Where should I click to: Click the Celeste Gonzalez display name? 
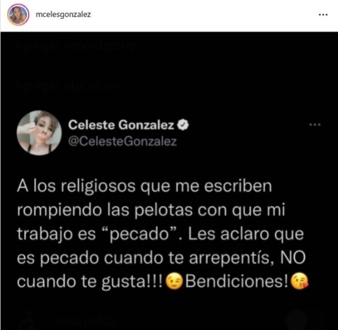click(121, 125)
